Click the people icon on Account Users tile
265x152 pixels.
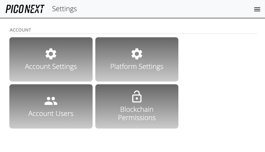click(51, 101)
